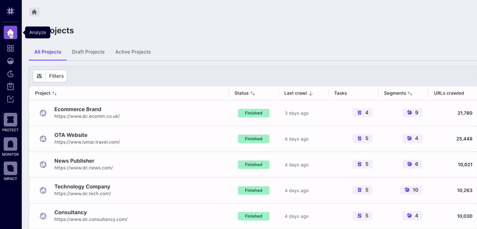Click Finished status of Consultancy
This screenshot has width=477, height=229.
(254, 217)
